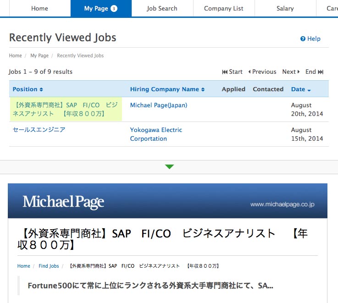338x303 pixels.
Task: Open the セールスエンジニア job link
Action: 39,130
